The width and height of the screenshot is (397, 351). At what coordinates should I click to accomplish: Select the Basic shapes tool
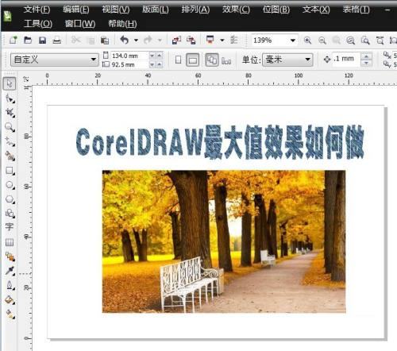tap(10, 213)
